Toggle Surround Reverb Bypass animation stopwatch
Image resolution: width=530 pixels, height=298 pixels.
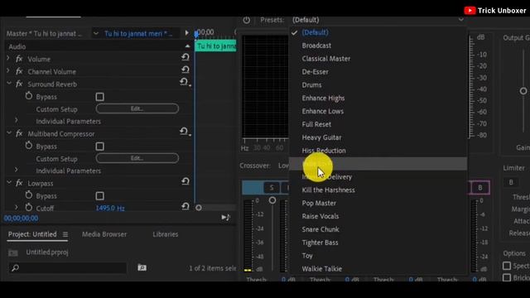point(29,96)
